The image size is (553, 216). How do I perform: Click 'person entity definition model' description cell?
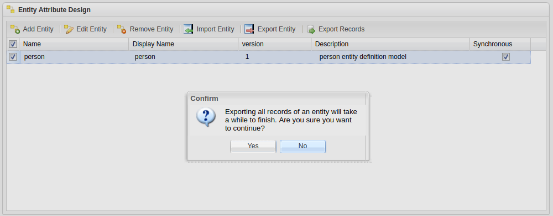click(363, 57)
